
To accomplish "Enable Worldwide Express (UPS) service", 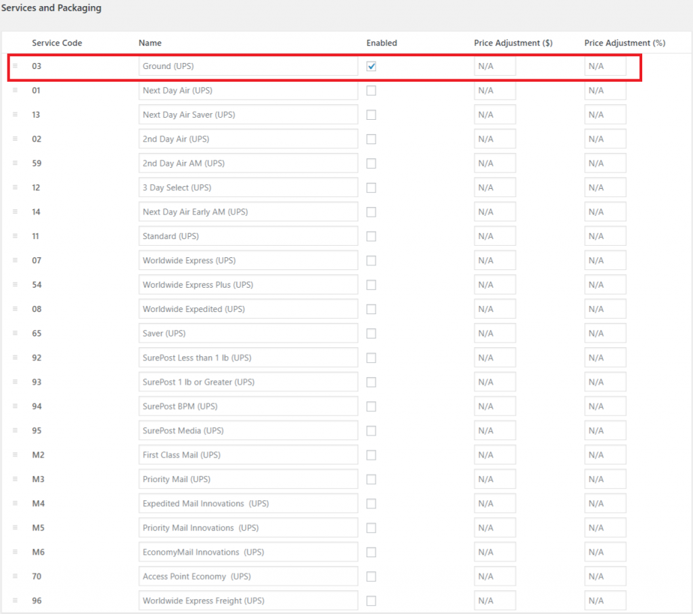I will pos(372,261).
